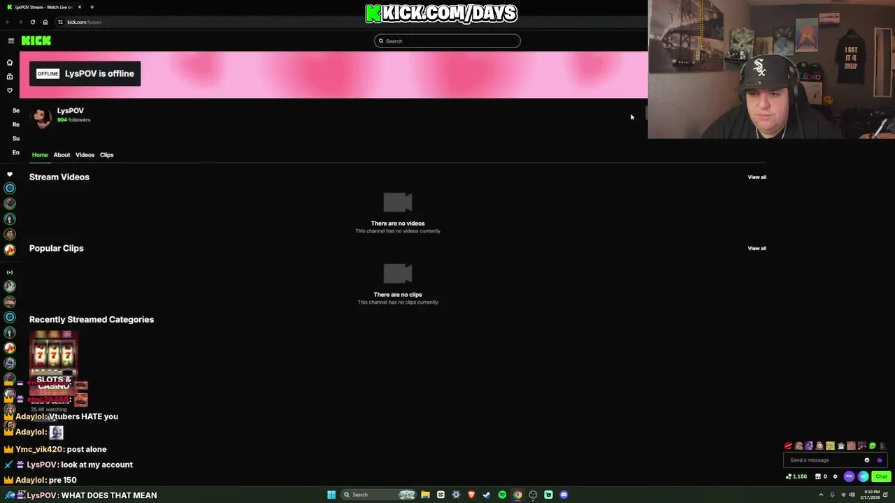
Task: Click the Windows taskbar Search box
Action: click(378, 495)
